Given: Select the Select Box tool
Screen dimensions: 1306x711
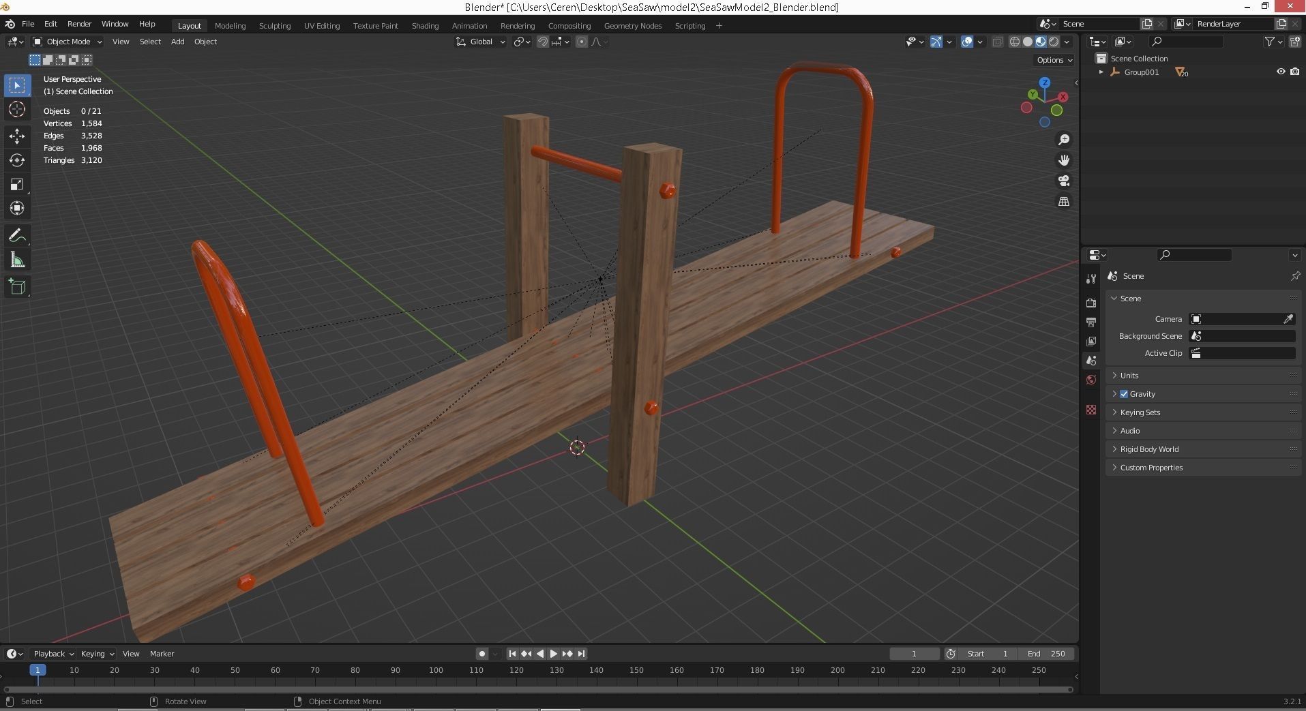Looking at the screenshot, I should coord(17,85).
